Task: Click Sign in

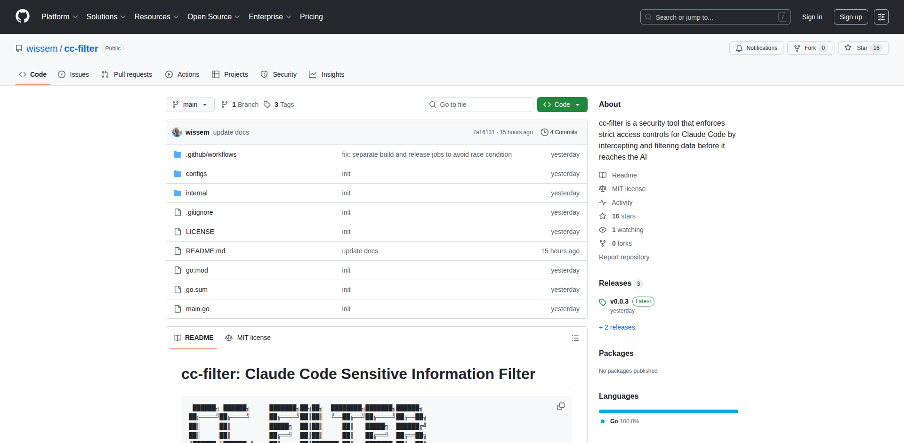Action: 812,17
